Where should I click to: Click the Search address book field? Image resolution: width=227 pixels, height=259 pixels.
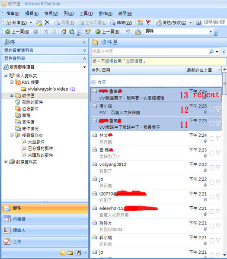214,22
